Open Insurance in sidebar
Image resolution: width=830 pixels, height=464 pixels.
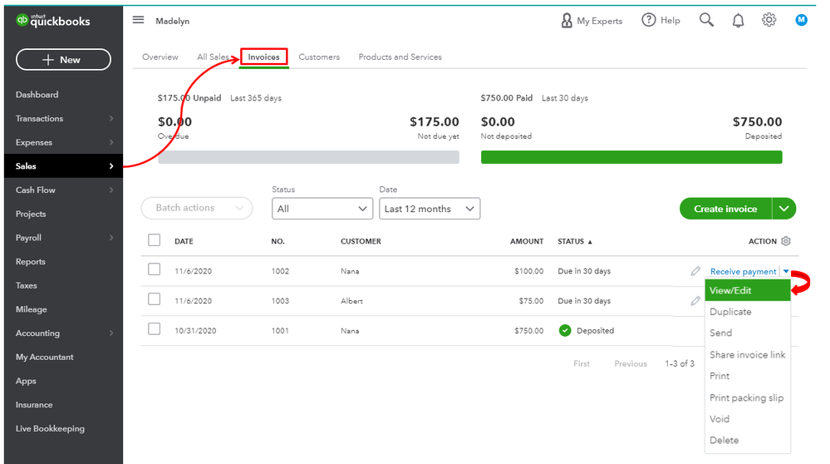point(34,405)
